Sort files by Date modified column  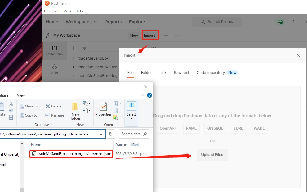[x=127, y=145]
